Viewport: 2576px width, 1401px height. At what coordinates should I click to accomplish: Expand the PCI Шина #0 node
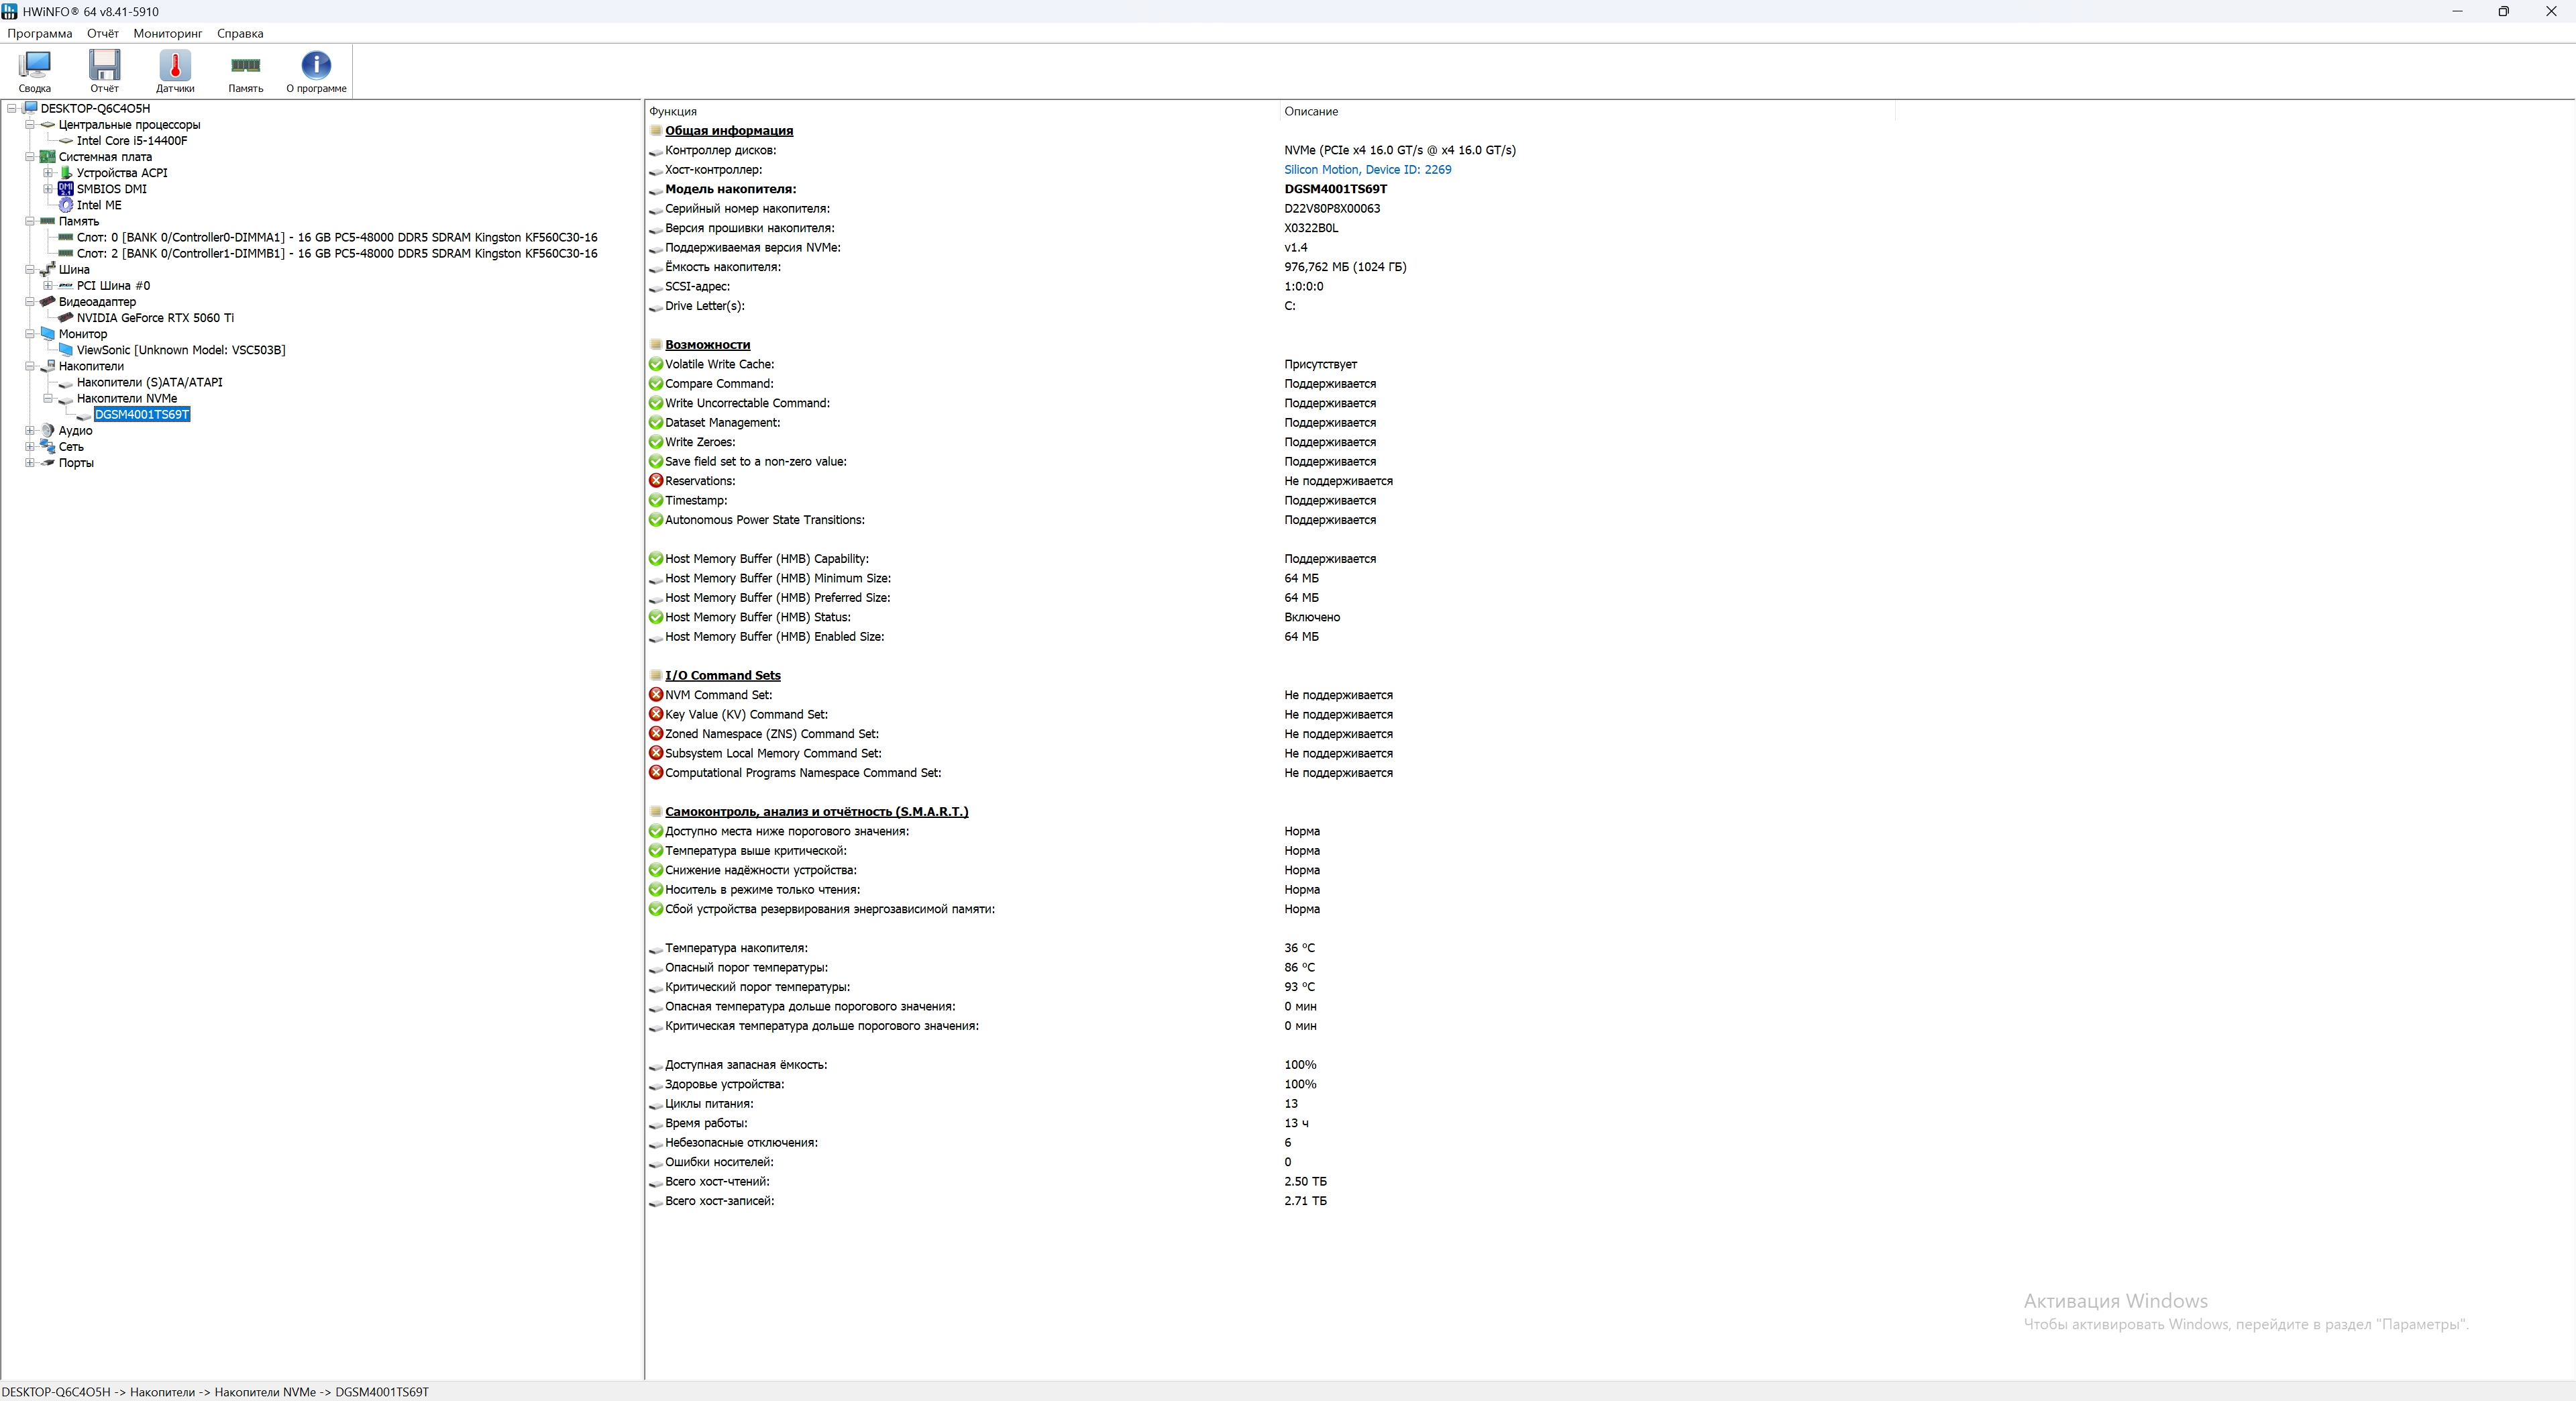[48, 286]
